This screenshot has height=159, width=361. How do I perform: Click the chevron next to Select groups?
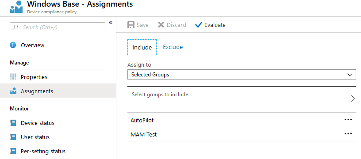point(353,98)
